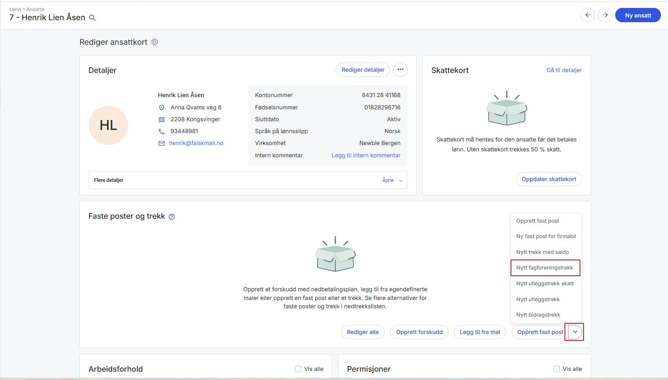Expand the Flere detaljer section
This screenshot has width=668, height=380.
tap(392, 180)
